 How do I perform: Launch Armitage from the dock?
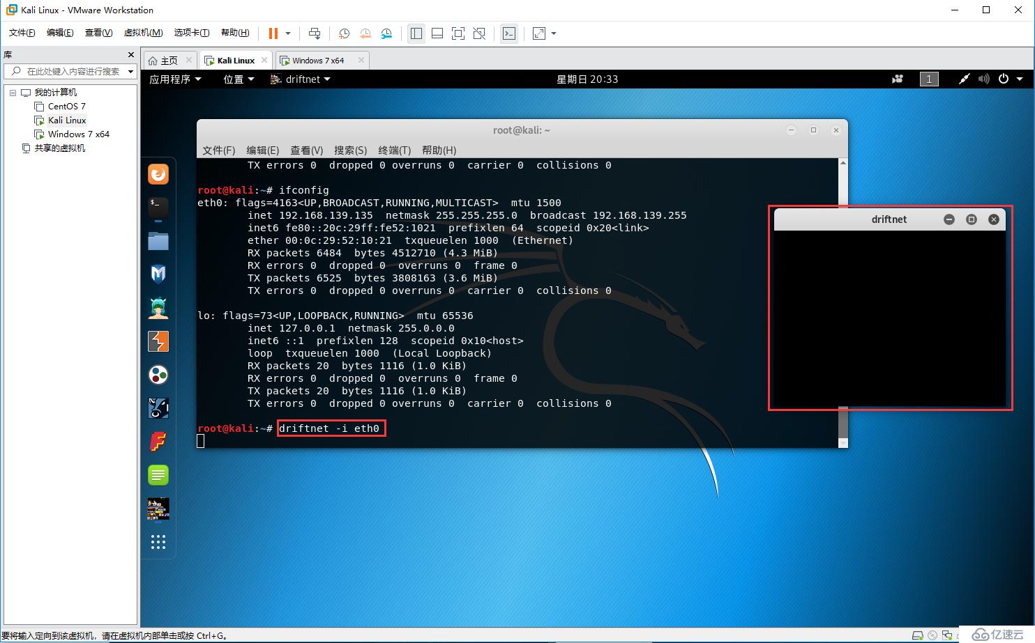158,308
